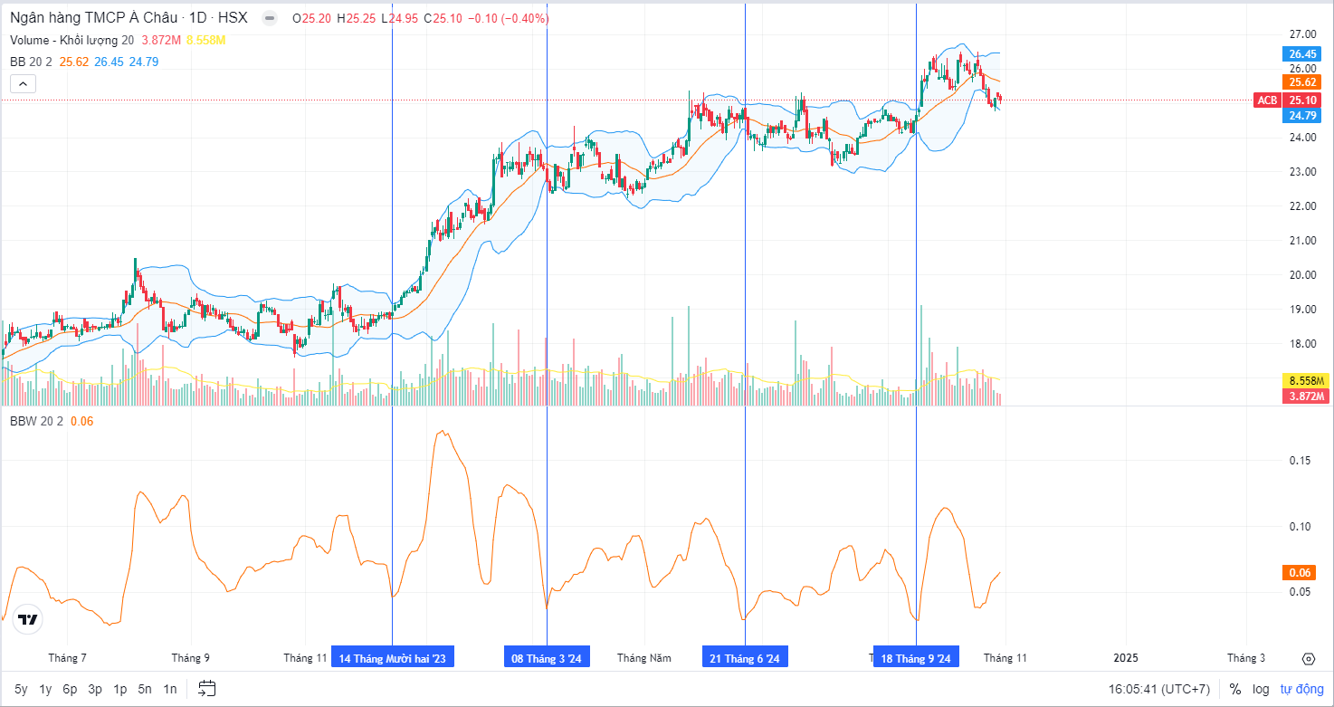Click the 21 Tháng 6 '24 date marker

pos(745,658)
